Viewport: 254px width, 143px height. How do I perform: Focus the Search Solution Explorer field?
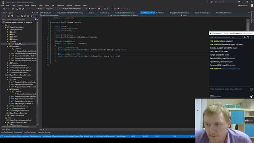tap(18, 19)
